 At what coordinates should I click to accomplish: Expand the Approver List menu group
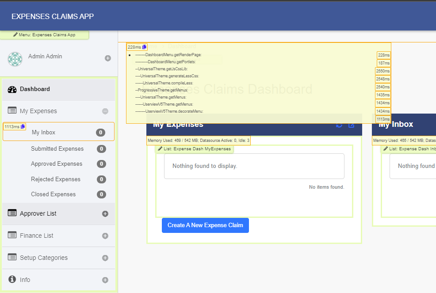[105, 214]
